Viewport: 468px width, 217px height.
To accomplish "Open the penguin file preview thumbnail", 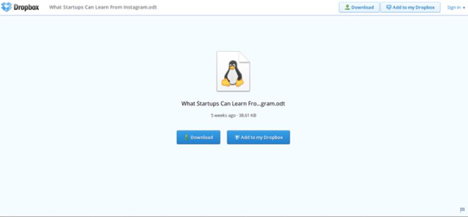I will [233, 71].
